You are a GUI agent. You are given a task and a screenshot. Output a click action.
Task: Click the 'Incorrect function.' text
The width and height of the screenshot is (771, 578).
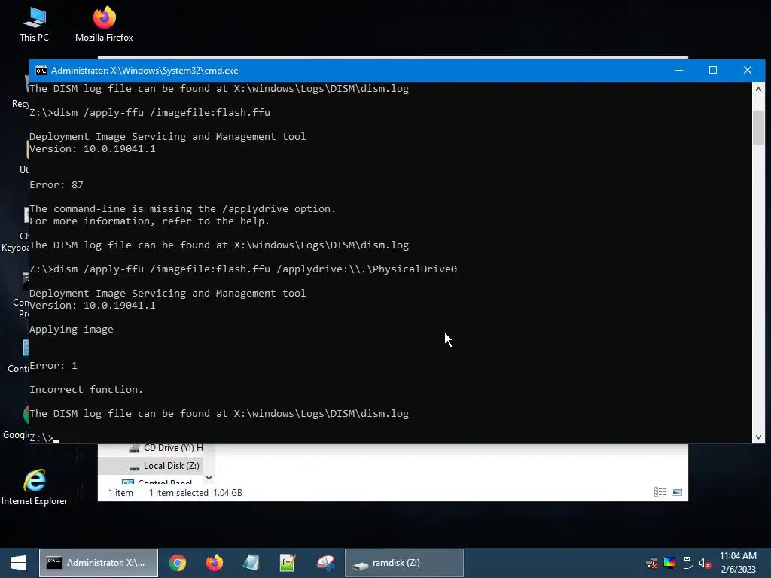86,389
